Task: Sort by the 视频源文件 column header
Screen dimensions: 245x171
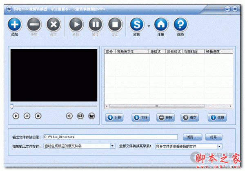Action: (132, 52)
